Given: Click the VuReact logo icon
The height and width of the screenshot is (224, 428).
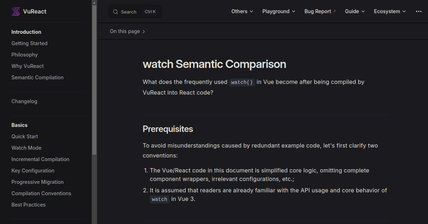Looking at the screenshot, I should pyautogui.click(x=16, y=11).
